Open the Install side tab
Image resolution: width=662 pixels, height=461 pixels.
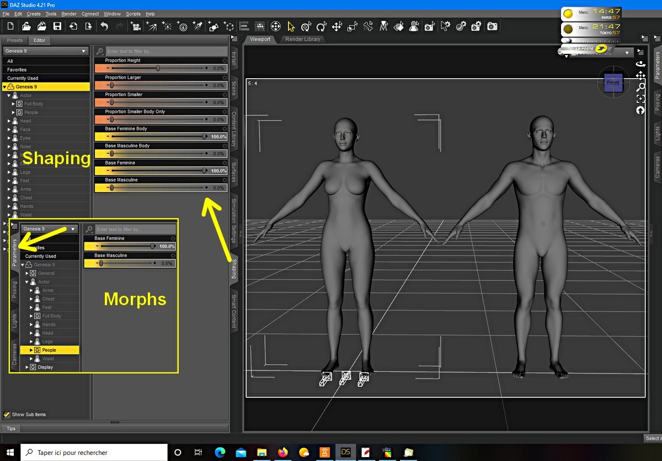point(234,58)
